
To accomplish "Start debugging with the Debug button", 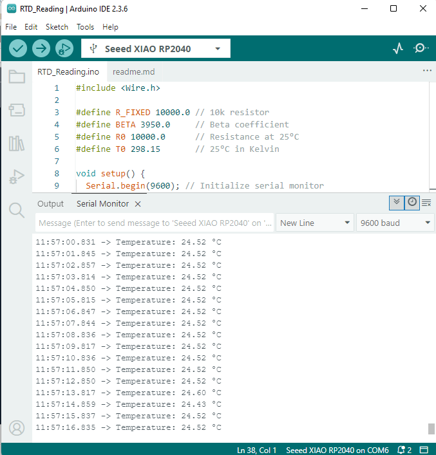I will tap(64, 48).
